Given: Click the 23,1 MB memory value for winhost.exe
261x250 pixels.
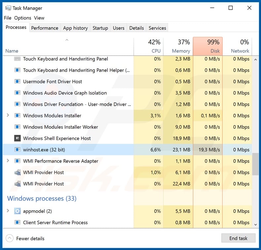Looking at the screenshot, I should click(181, 150).
